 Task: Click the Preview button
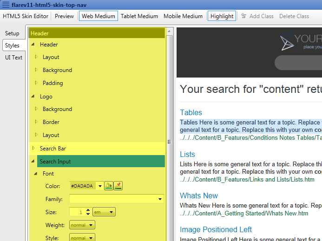pyautogui.click(x=64, y=16)
